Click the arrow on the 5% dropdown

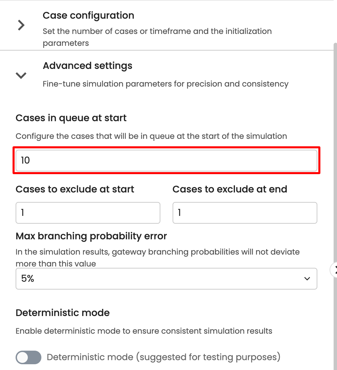coord(307,279)
